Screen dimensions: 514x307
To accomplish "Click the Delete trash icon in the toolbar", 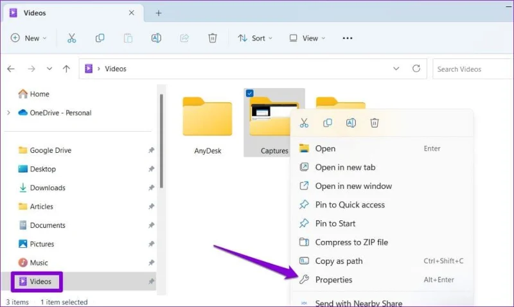I will 213,38.
